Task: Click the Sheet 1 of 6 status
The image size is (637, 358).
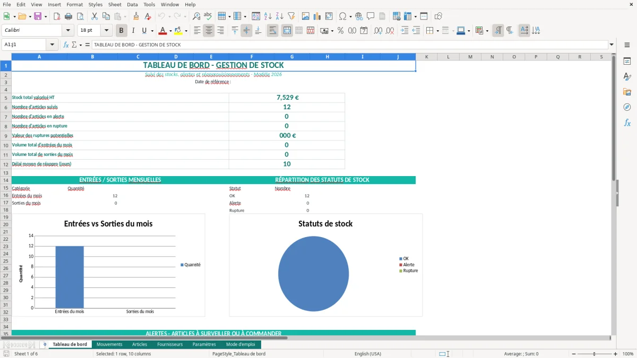Action: click(x=26, y=354)
